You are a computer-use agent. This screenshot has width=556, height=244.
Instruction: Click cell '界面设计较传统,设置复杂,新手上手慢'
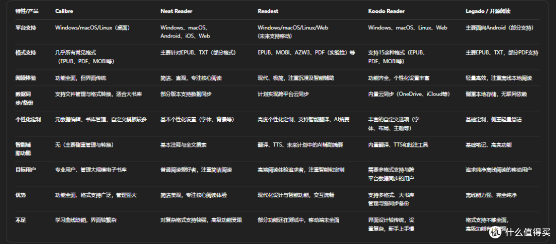[391, 224]
